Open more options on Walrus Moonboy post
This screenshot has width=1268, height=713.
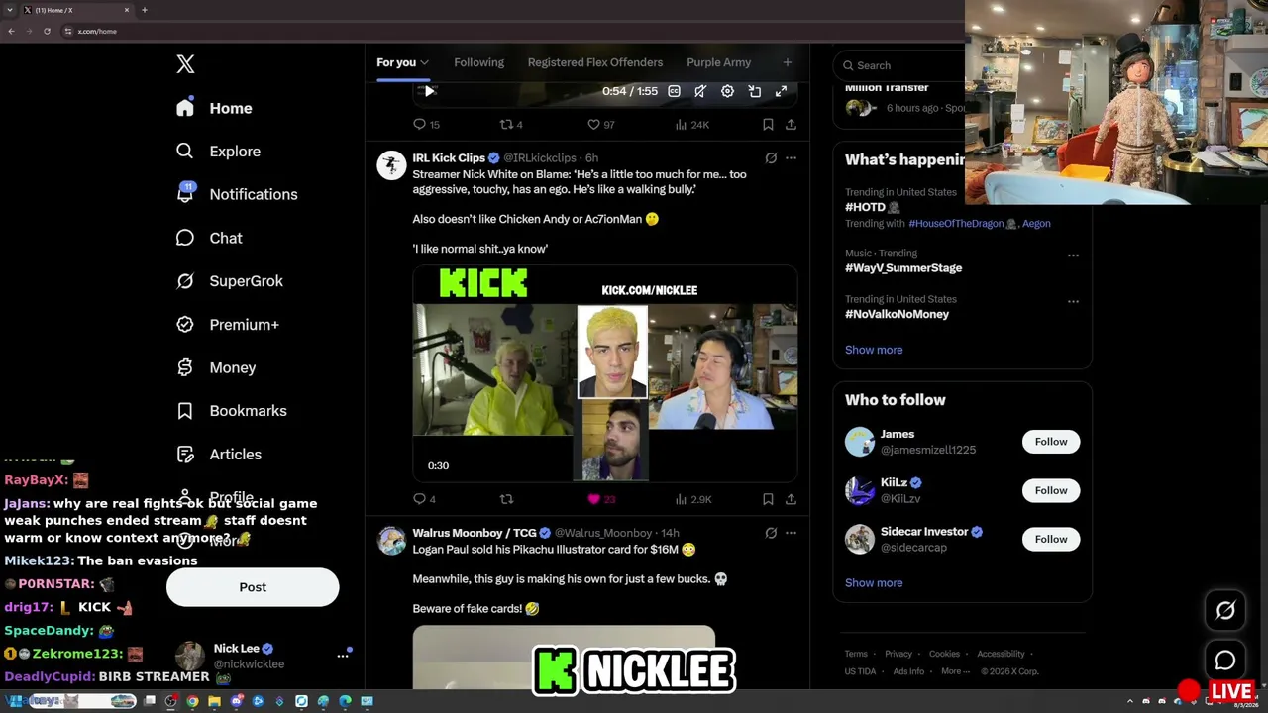[x=791, y=533]
